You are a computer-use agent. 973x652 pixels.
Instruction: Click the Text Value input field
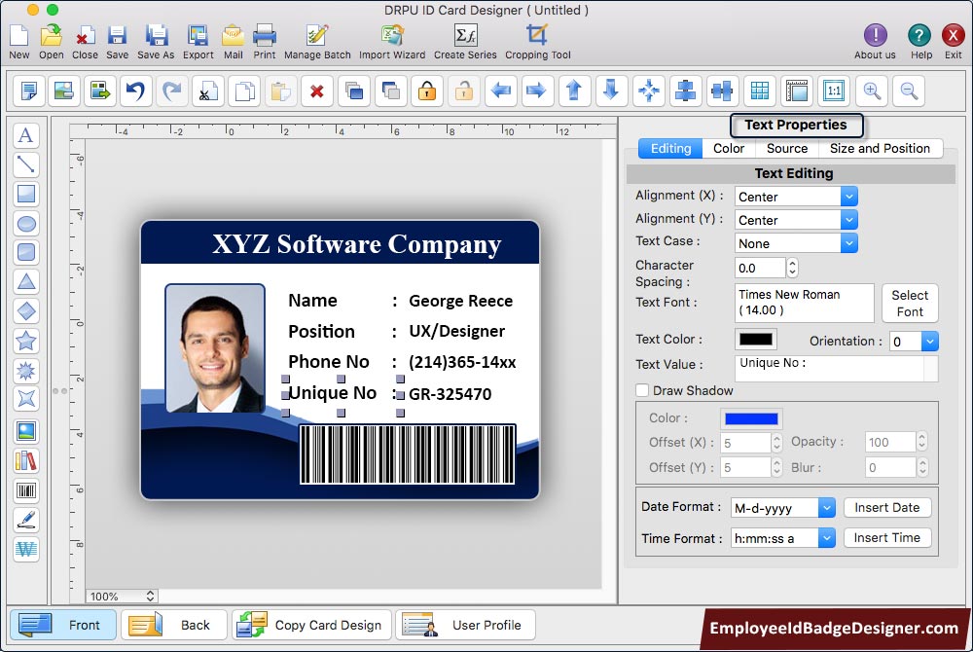[x=836, y=369]
